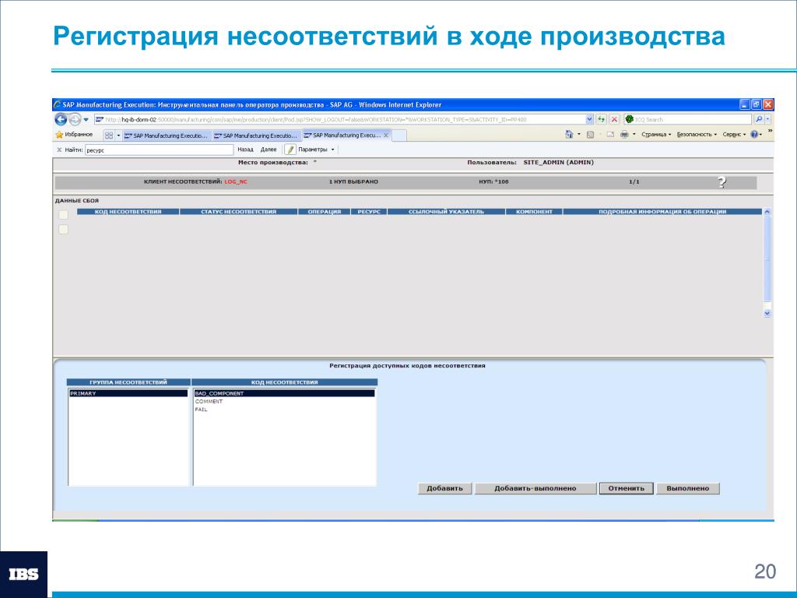Click КОД НЕСООТВЕТСТВИЯ column header in upper table
Viewport: 797px width, 598px height.
click(x=128, y=212)
